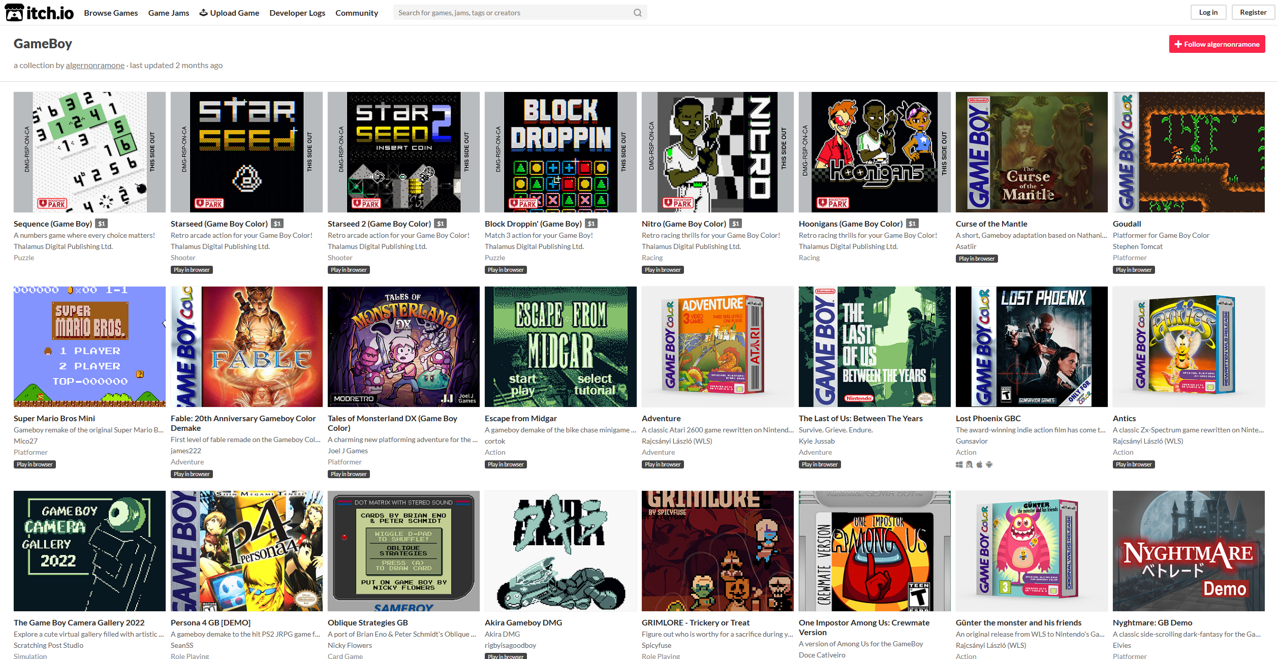
Task: Click the Apple platform icon under Lost Phoenix GBC
Action: point(979,464)
